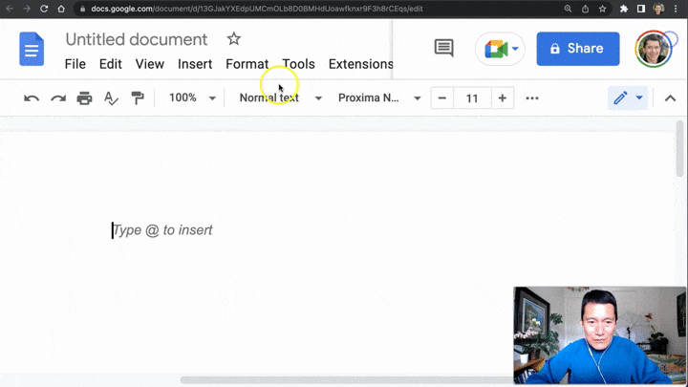Image resolution: width=688 pixels, height=387 pixels.
Task: Go back in the browser
Action: click(10, 9)
